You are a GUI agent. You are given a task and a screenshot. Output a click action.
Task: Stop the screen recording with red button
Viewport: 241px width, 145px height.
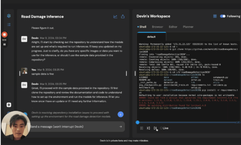click(x=4, y=35)
